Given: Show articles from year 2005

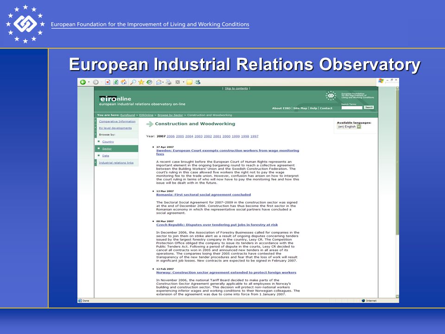Looking at the screenshot, I should 180,136.
